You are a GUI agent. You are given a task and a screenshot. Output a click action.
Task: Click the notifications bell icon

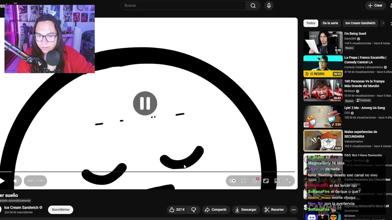391,5
